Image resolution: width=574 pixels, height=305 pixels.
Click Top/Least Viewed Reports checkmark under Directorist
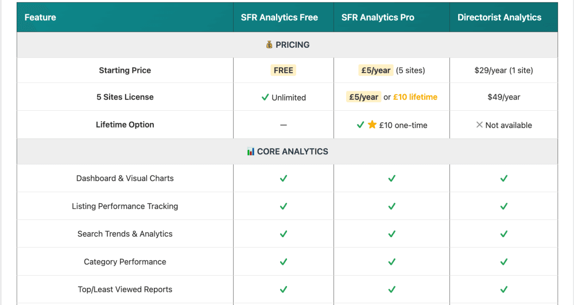[x=504, y=289]
